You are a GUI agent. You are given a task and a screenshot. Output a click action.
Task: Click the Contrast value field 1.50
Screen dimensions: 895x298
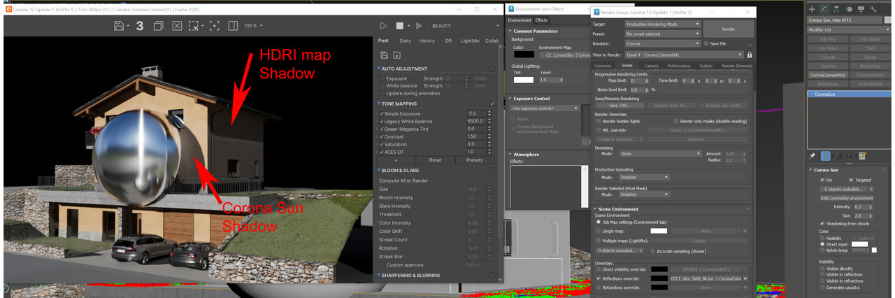(x=475, y=136)
